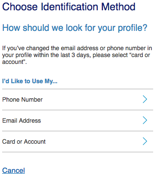This screenshot has width=157, height=178.
Task: Click the Choose Identification Method heading
Action: coord(69,7)
